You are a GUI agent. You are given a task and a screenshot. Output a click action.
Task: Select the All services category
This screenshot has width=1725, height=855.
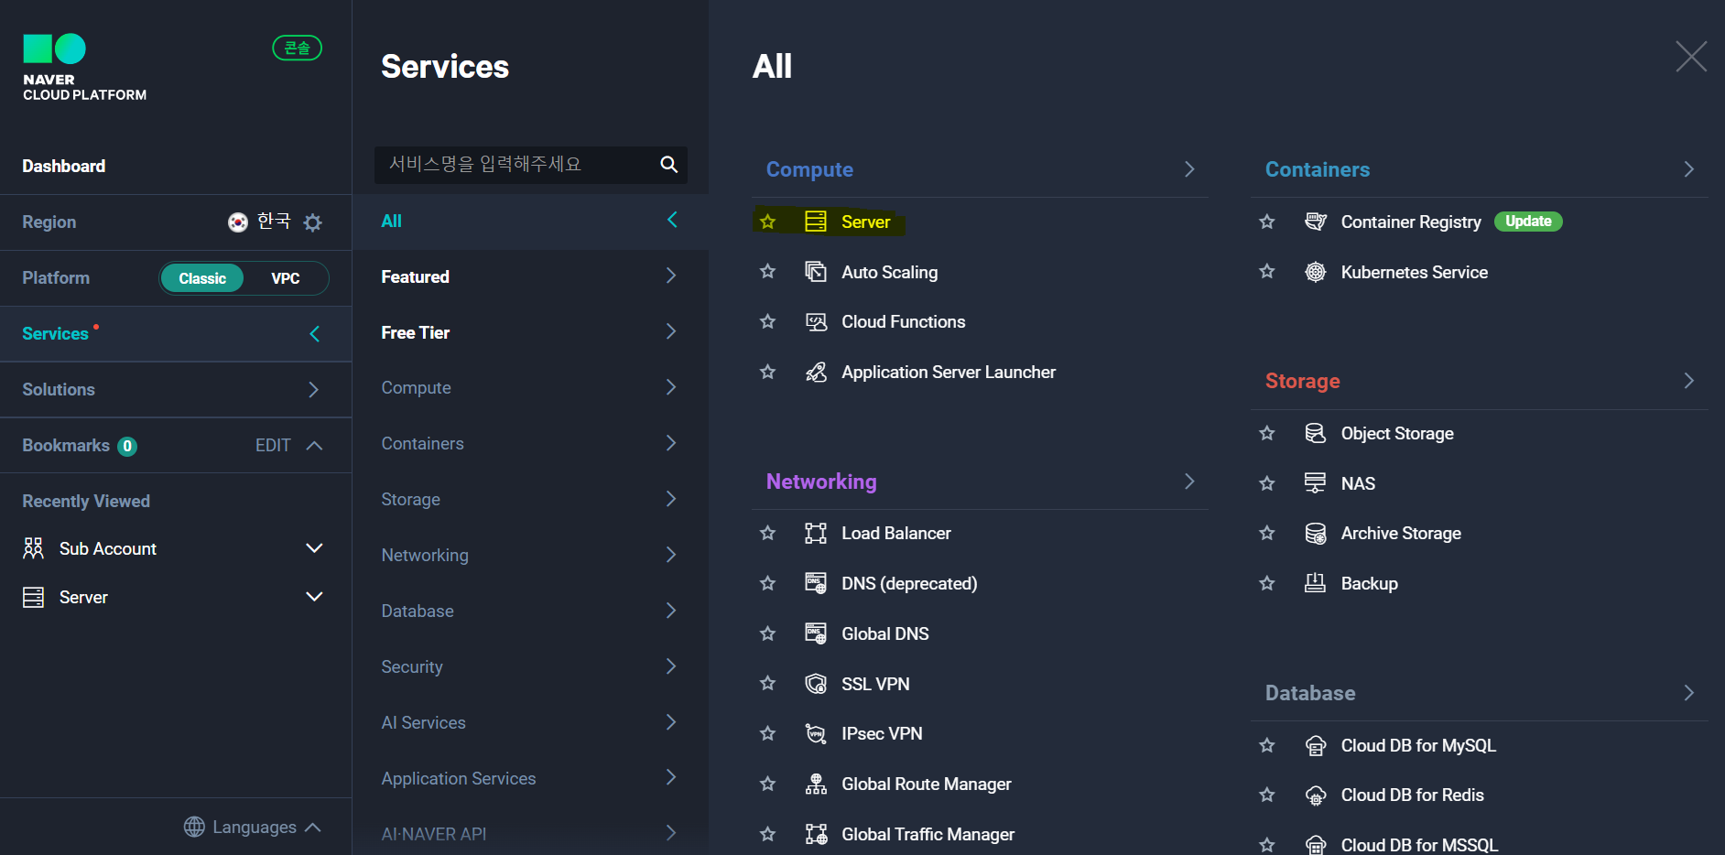[530, 221]
